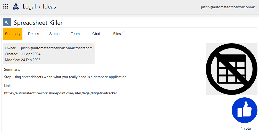Click the crossed-out spreadsheet image

point(231,69)
